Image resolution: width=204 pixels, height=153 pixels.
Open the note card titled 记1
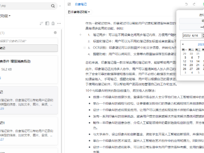tap(29, 131)
